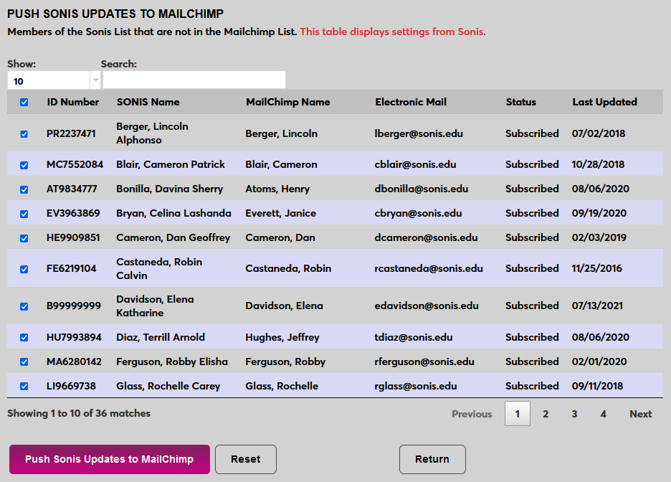Screen dimensions: 671x482
Task: Select email dcameron@sonis.edu
Action: (x=426, y=237)
